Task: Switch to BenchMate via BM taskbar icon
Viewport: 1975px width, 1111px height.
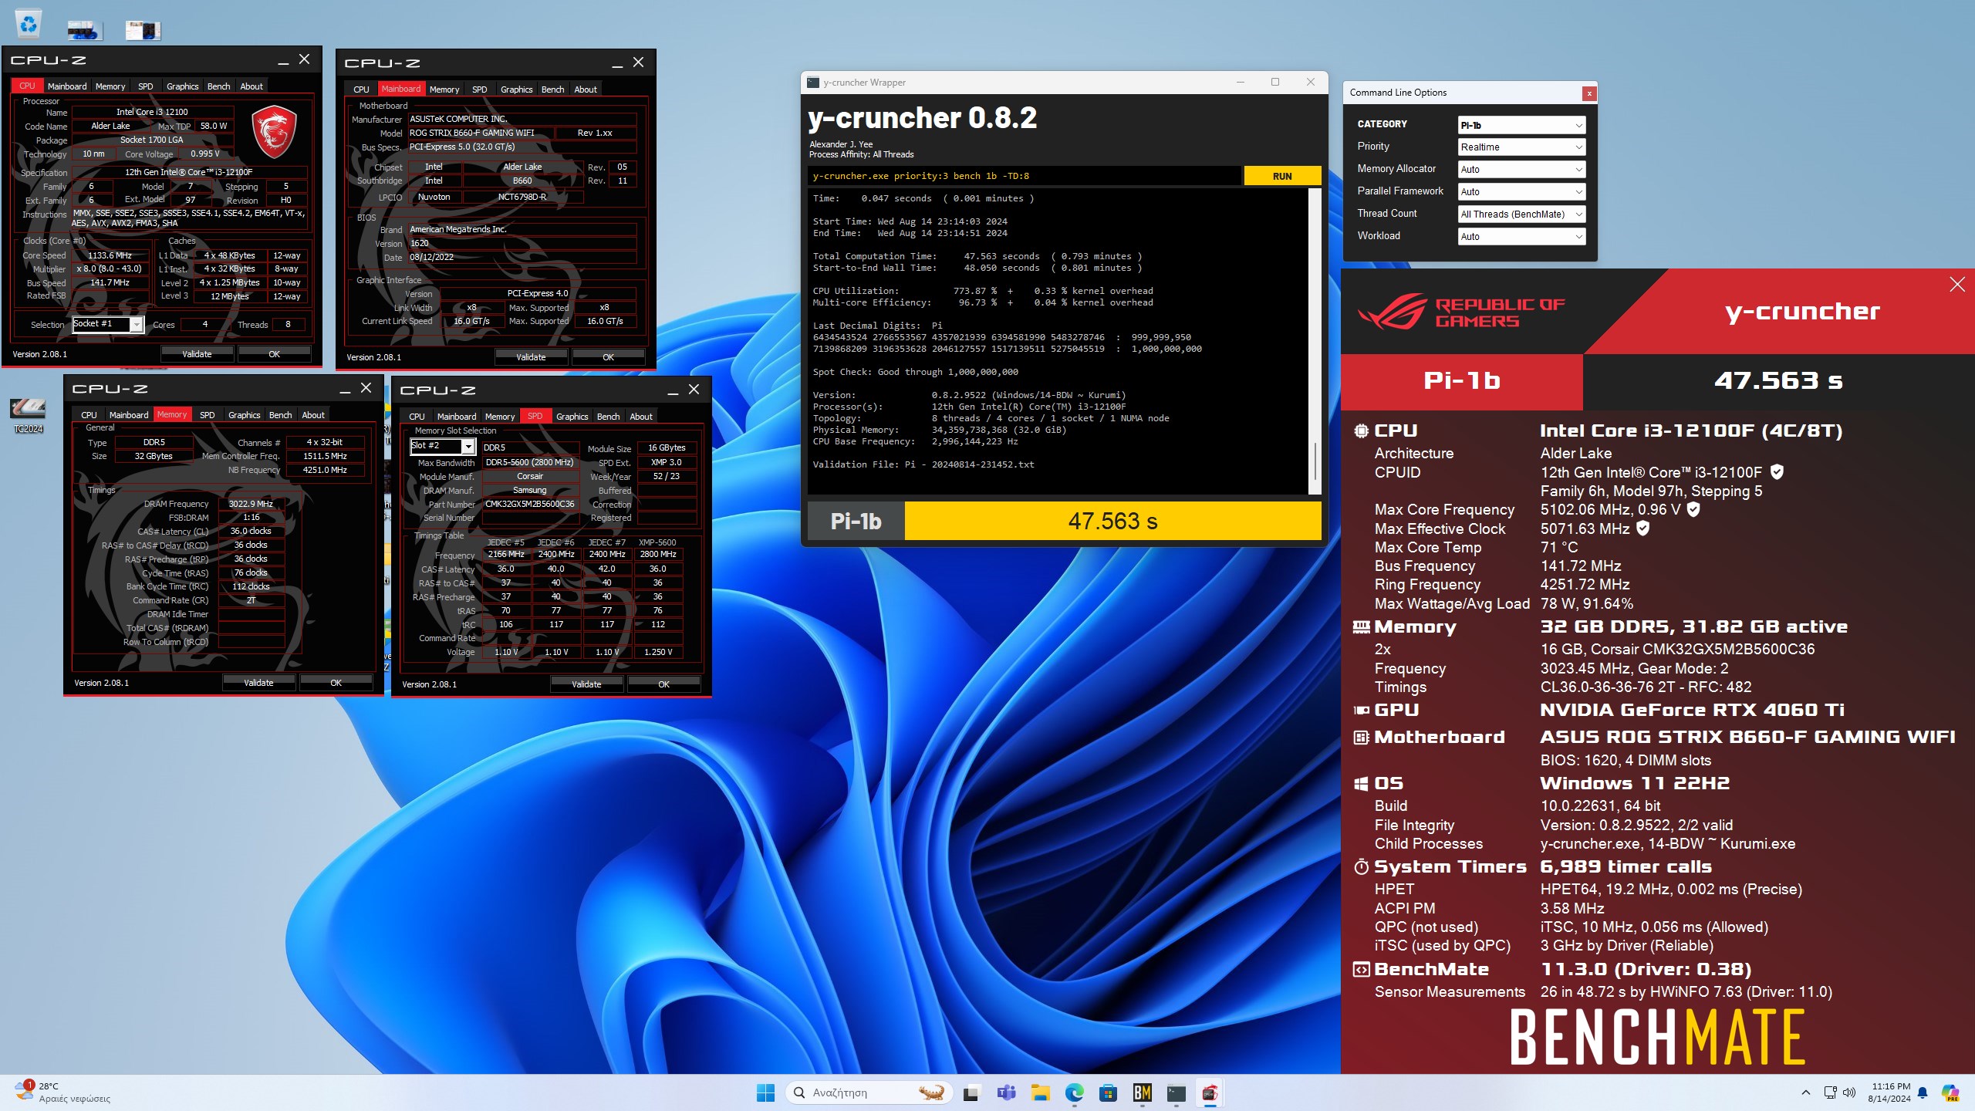Action: coord(1142,1092)
